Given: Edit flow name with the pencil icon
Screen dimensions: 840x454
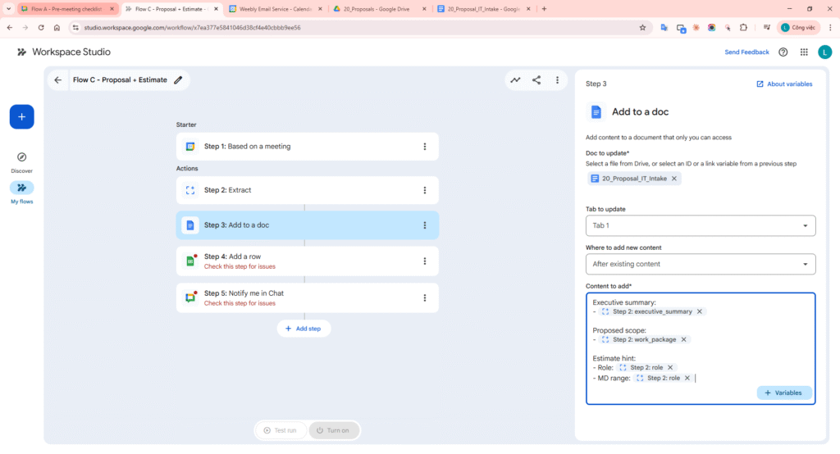Looking at the screenshot, I should tap(178, 80).
